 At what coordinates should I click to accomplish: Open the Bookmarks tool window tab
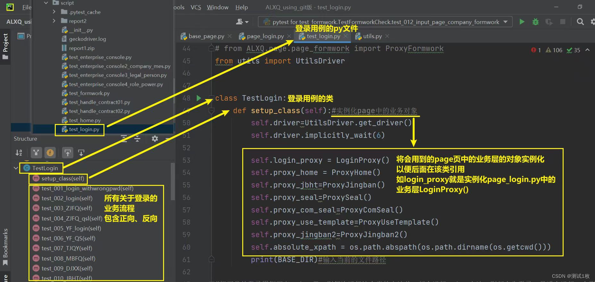tap(5, 247)
